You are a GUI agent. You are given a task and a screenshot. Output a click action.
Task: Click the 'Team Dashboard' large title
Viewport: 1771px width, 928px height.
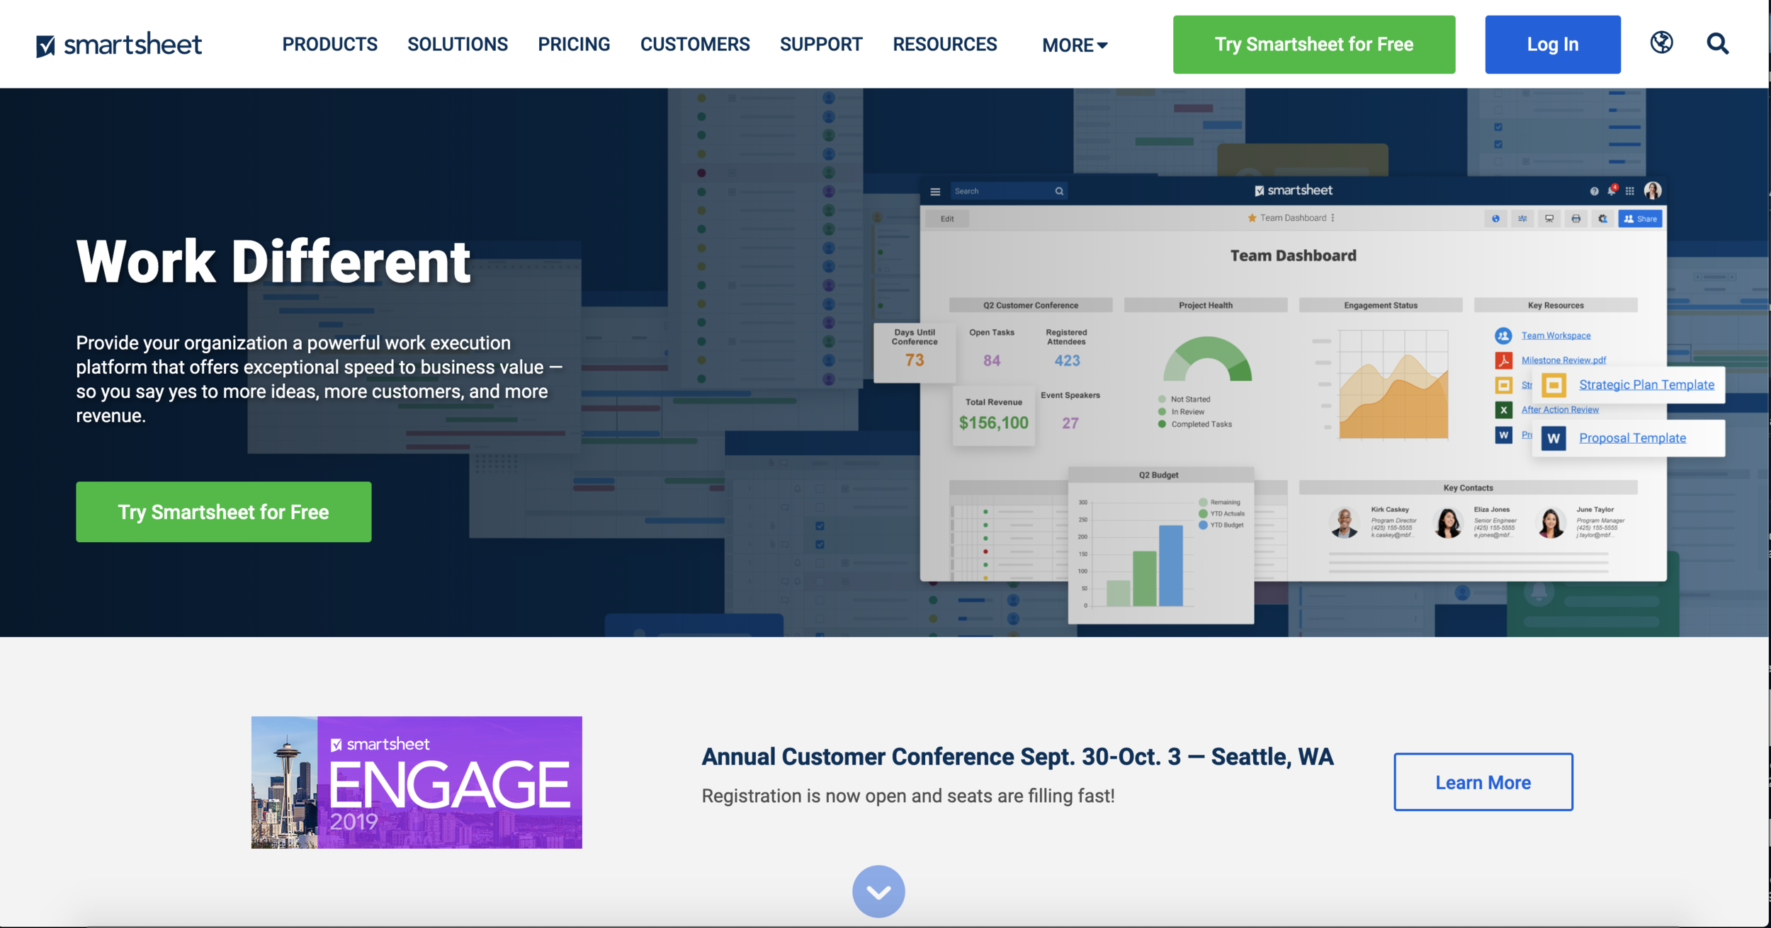pyautogui.click(x=1294, y=256)
